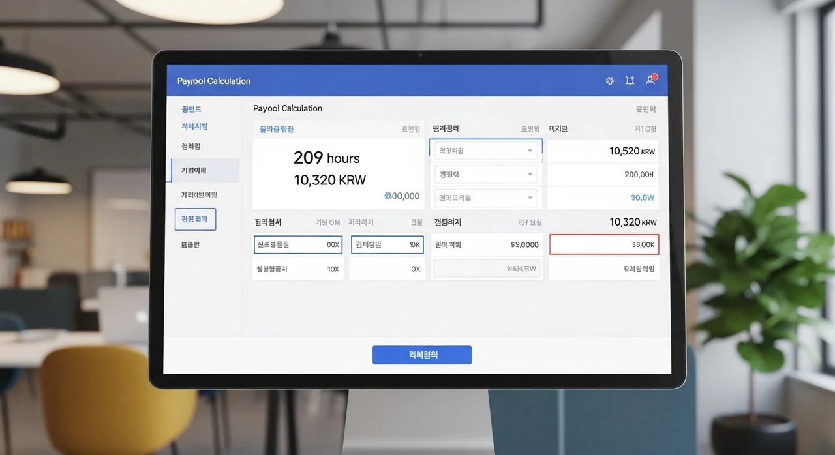Focus the outlined field showing 00X
835x455 pixels.
297,244
